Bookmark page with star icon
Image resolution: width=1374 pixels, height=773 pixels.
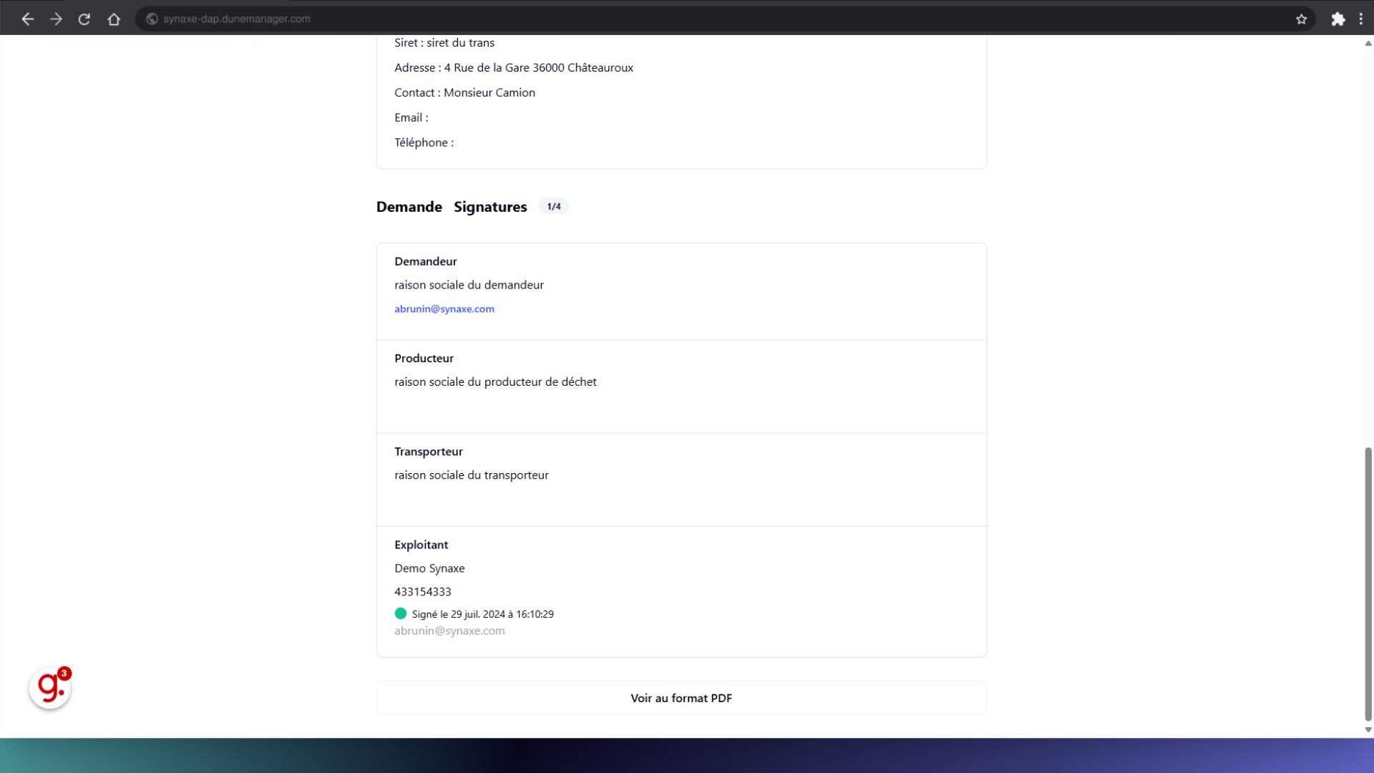point(1301,19)
